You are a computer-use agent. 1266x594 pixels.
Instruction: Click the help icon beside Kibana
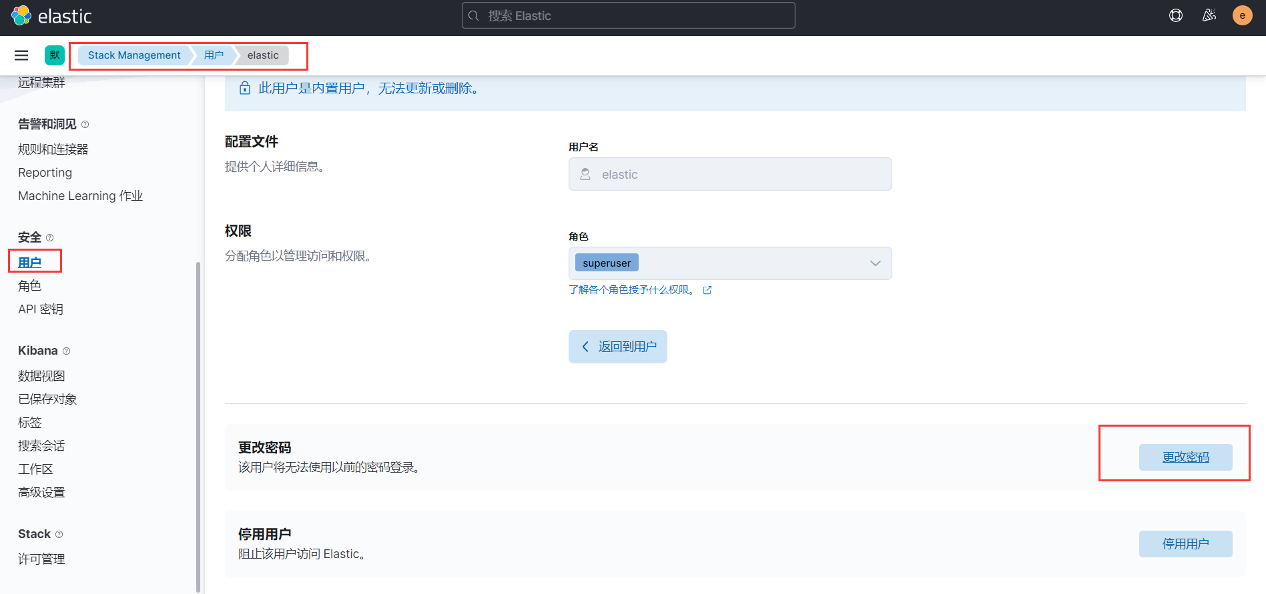pos(66,351)
